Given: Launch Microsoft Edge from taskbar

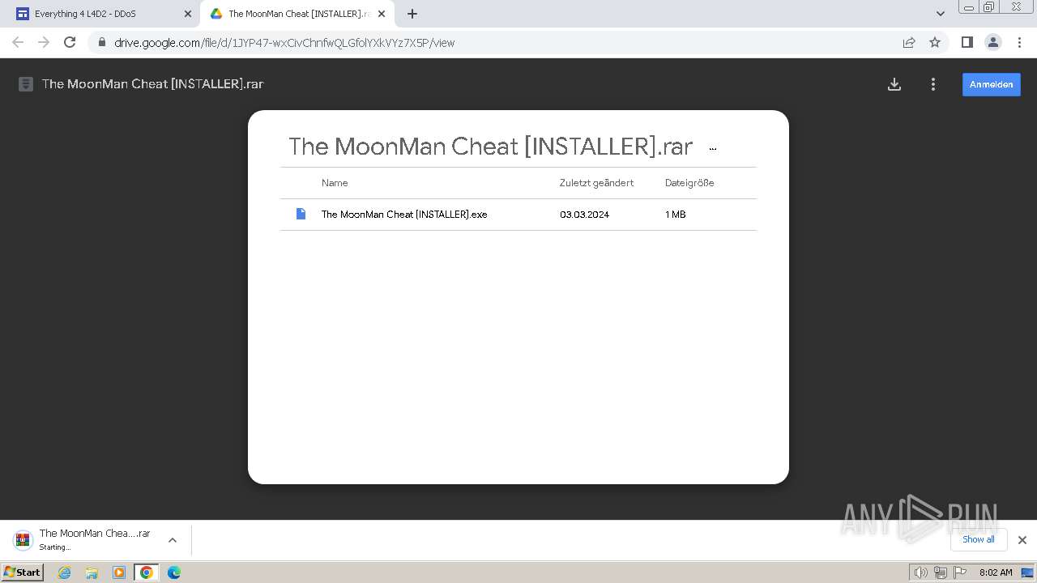Looking at the screenshot, I should [x=174, y=572].
